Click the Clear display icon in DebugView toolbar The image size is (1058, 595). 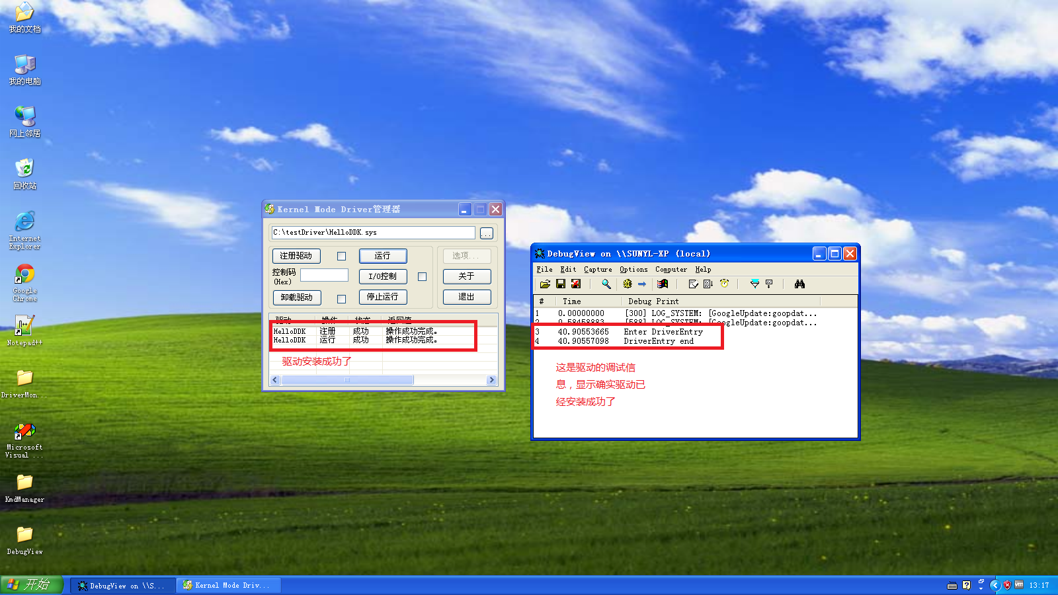pyautogui.click(x=576, y=284)
